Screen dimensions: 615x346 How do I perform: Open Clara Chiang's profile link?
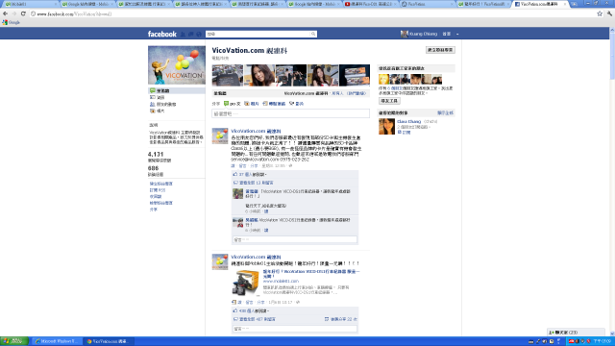coord(408,122)
